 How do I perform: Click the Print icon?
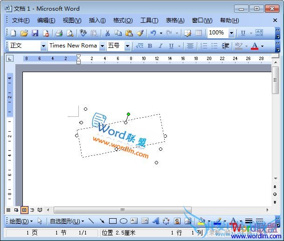click(x=59, y=33)
